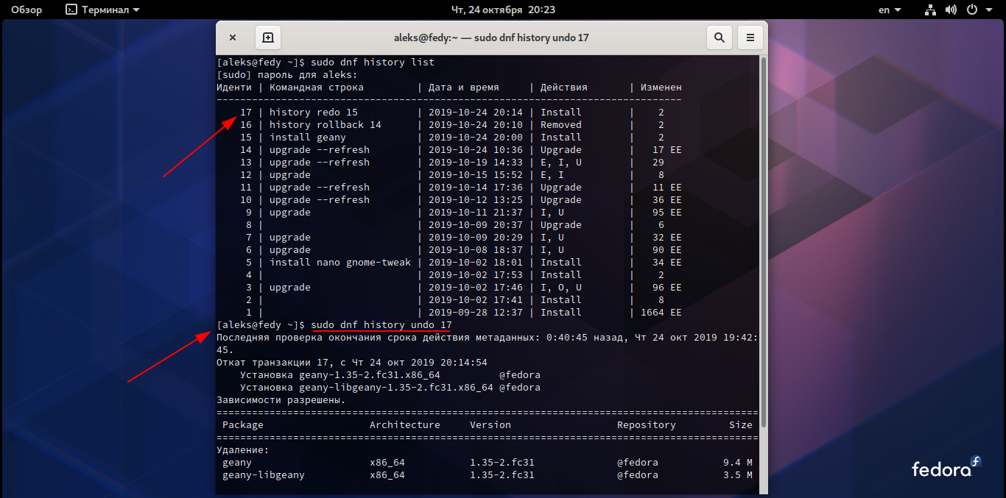This screenshot has height=498, width=1006.
Task: Close the terminal window
Action: [x=233, y=37]
